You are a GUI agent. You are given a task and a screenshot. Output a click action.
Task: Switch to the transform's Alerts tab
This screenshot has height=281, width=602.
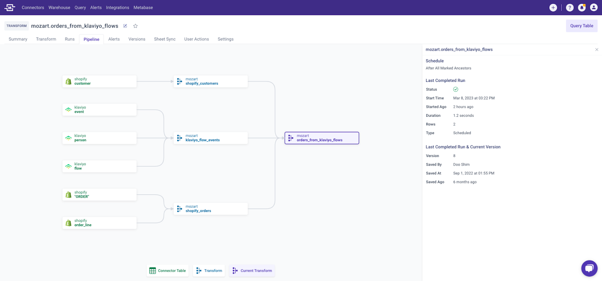114,39
